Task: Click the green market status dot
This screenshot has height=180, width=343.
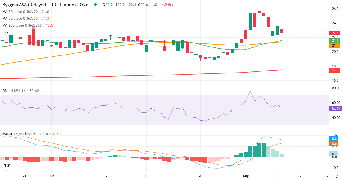Action: 95,5
